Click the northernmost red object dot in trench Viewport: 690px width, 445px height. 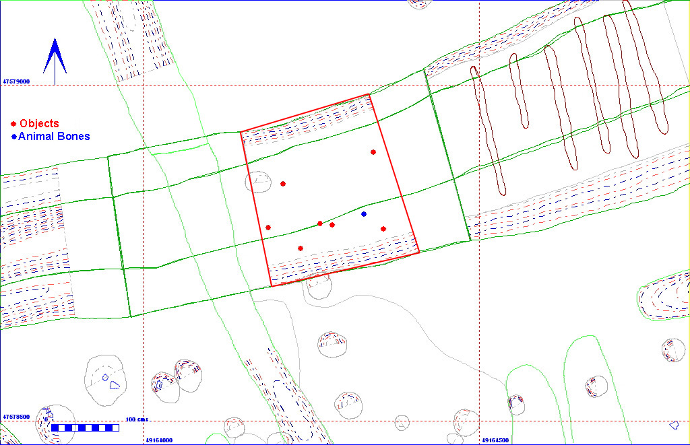tap(373, 152)
